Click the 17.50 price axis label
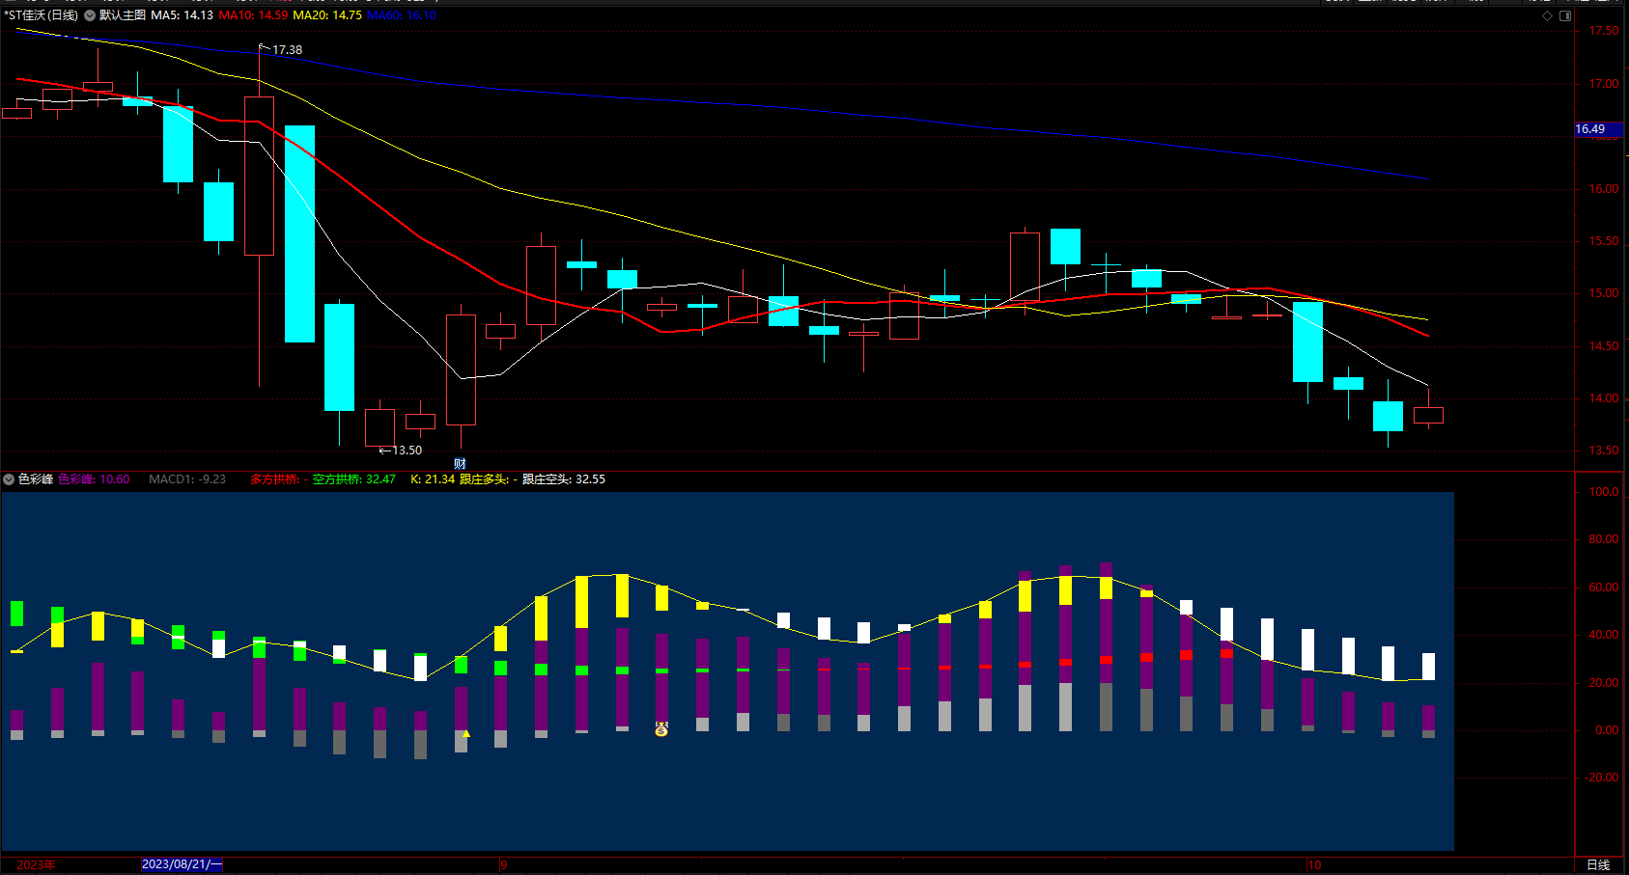 click(x=1604, y=31)
